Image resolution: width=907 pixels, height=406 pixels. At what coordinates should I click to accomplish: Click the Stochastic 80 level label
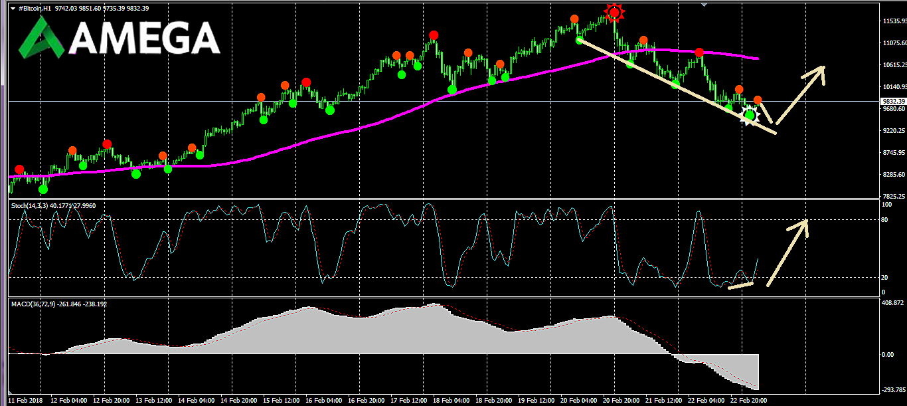click(885, 220)
